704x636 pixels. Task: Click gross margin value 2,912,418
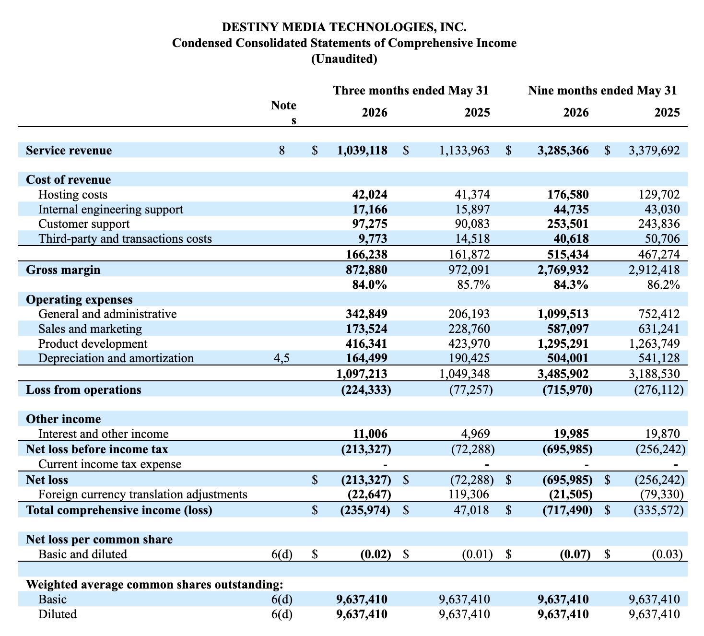point(654,270)
